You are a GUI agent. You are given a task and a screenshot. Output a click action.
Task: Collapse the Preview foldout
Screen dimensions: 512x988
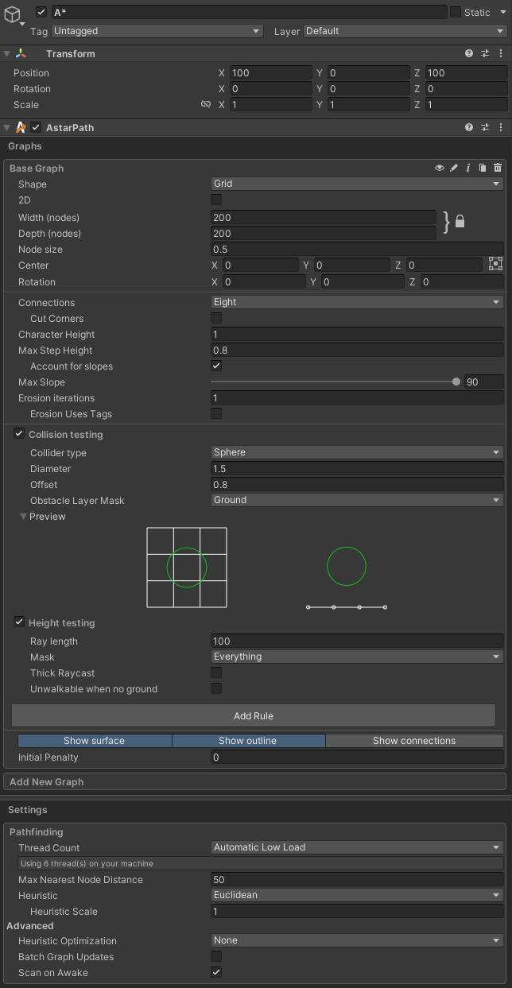(24, 517)
